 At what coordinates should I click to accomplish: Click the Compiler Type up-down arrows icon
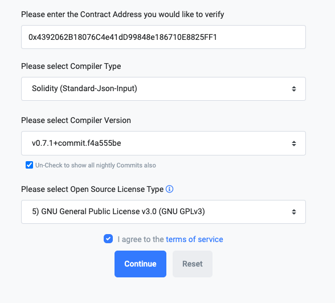pyautogui.click(x=294, y=89)
